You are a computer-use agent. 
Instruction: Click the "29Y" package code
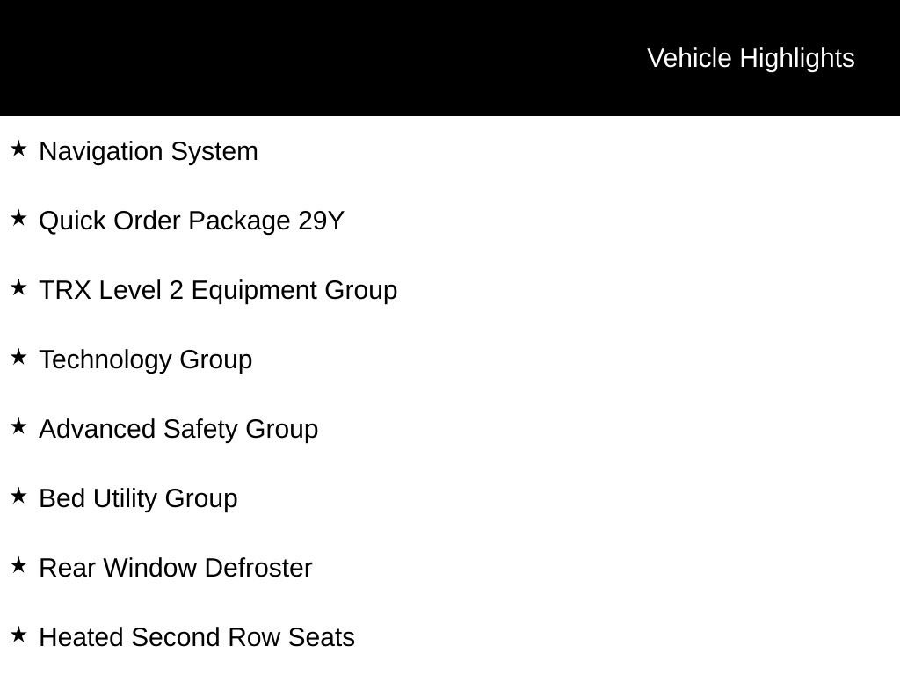click(x=321, y=221)
